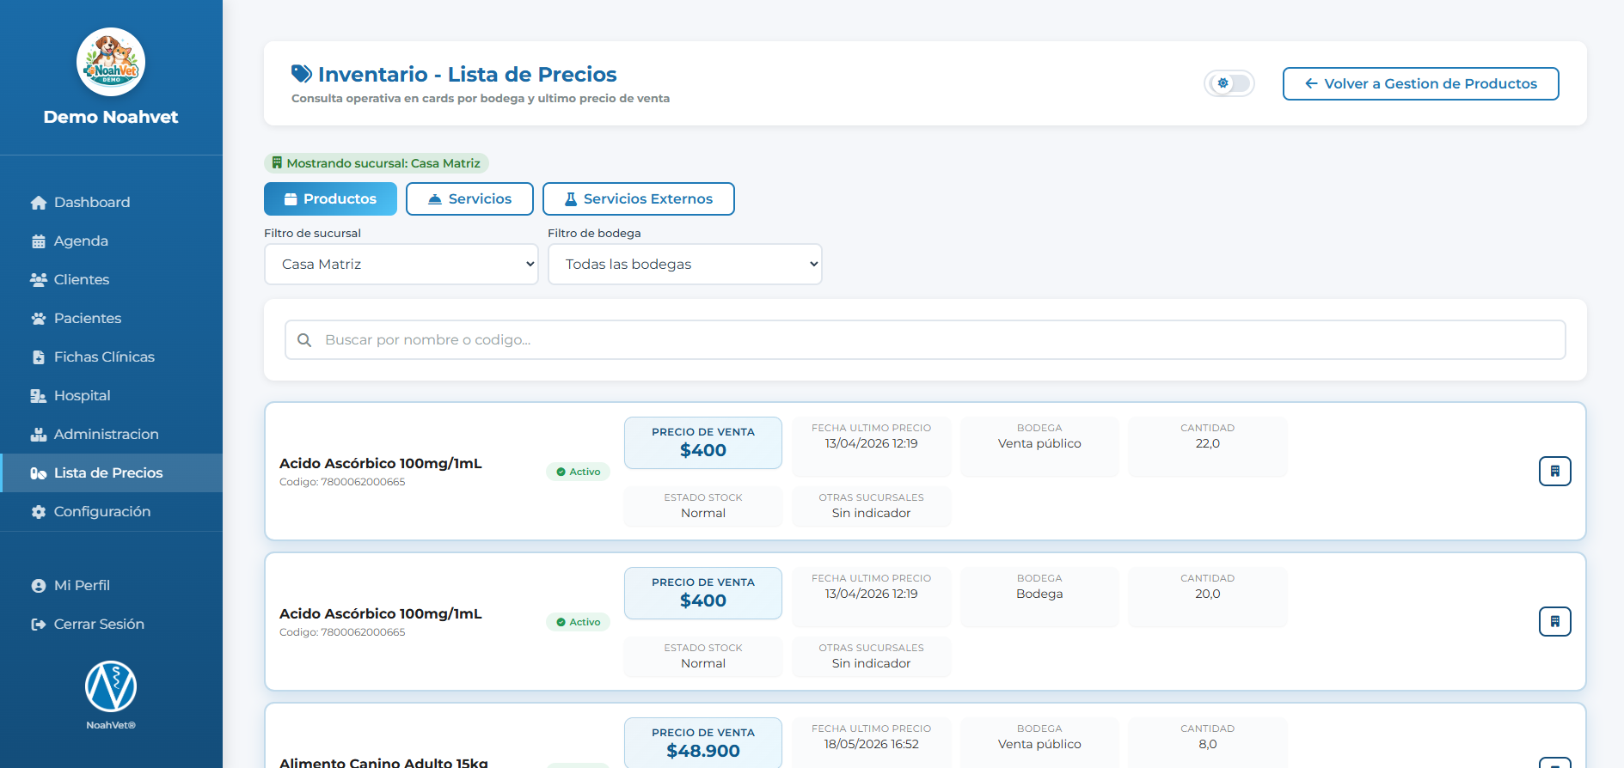Go to Clientes section
The image size is (1624, 768).
pos(111,280)
